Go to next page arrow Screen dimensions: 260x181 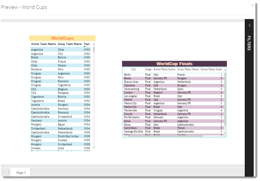(9, 172)
